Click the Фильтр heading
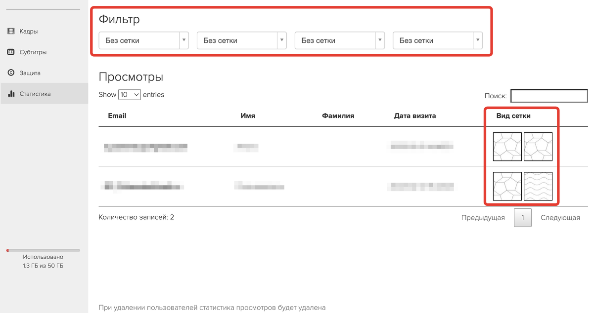This screenshot has height=313, width=593. coord(119,19)
